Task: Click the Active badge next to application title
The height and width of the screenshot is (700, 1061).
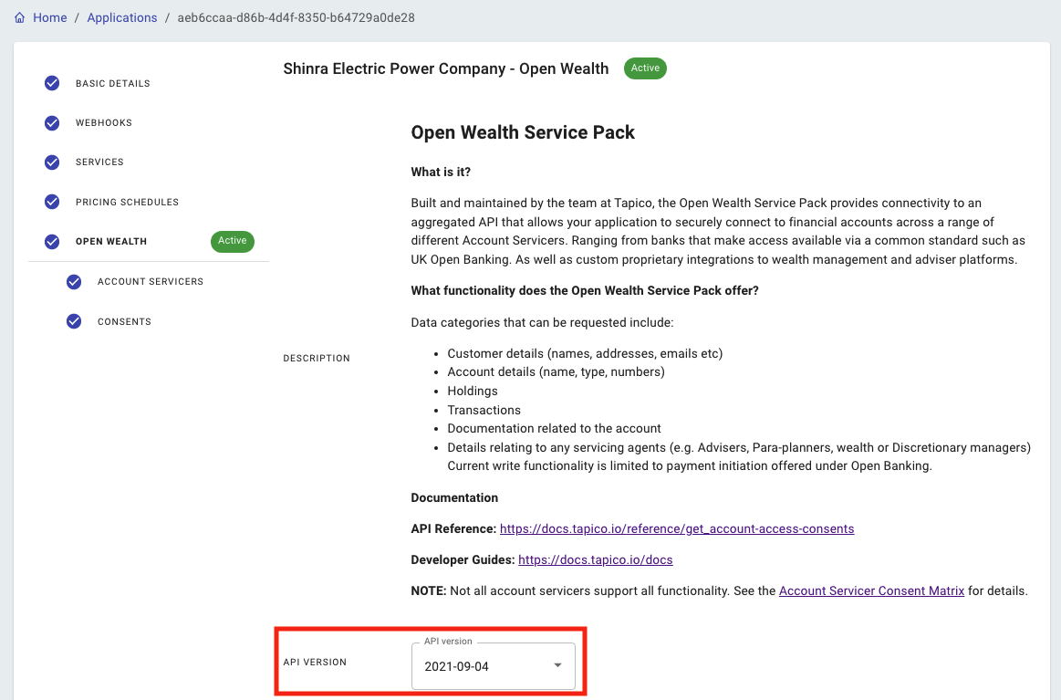Action: pos(645,68)
